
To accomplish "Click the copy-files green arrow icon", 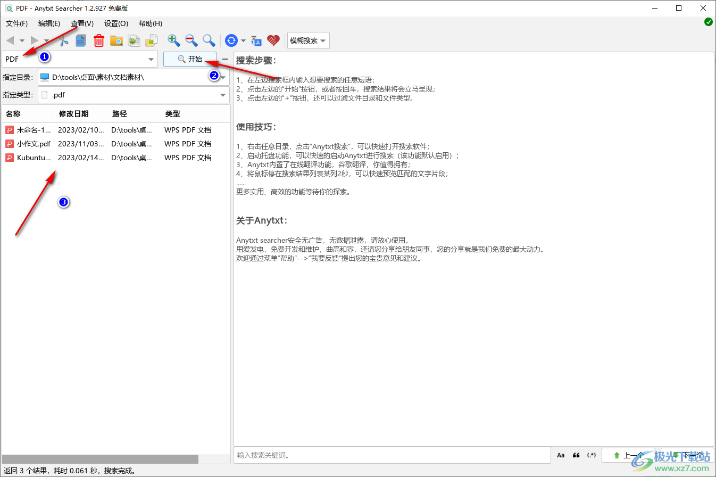I will point(134,40).
